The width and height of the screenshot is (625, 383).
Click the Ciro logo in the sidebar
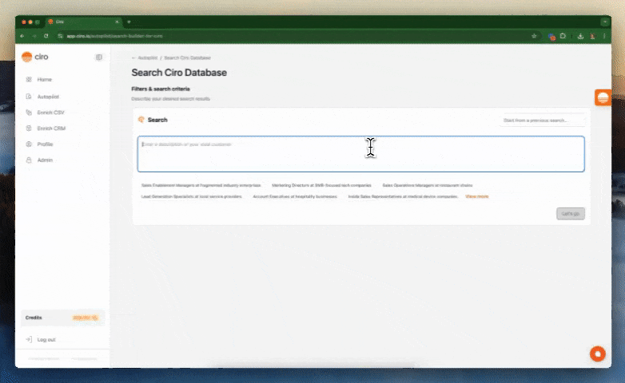pyautogui.click(x=35, y=57)
